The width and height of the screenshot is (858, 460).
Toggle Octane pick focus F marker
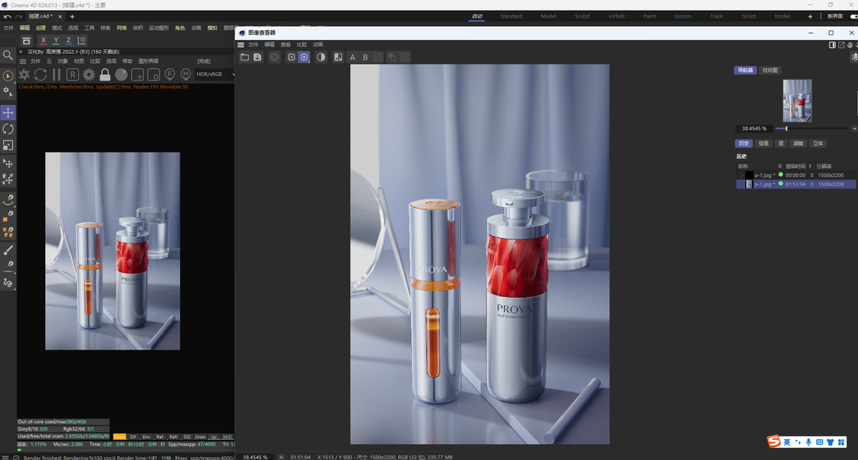[169, 74]
